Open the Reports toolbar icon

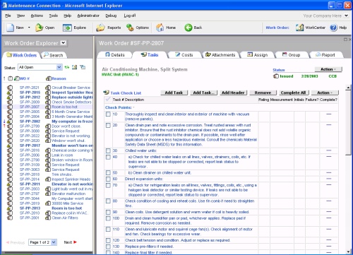pyautogui.click(x=100, y=28)
